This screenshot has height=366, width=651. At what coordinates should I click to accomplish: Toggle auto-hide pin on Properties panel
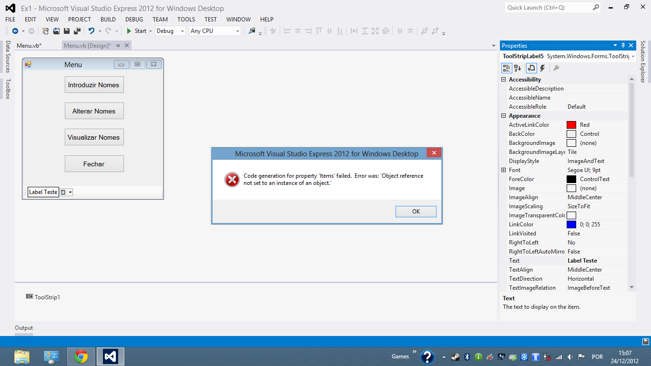click(x=623, y=46)
